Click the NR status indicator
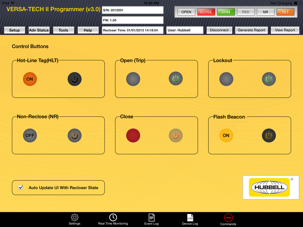Image resolution: width=303 pixels, height=227 pixels. click(x=265, y=12)
